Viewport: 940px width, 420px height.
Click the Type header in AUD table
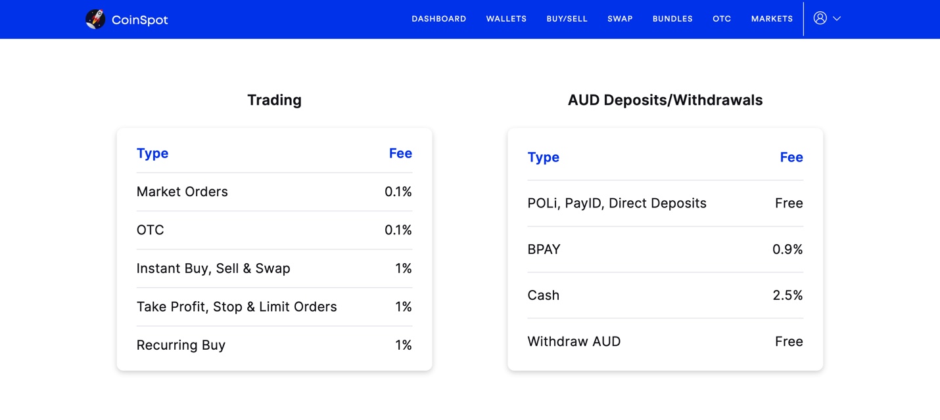pos(544,157)
